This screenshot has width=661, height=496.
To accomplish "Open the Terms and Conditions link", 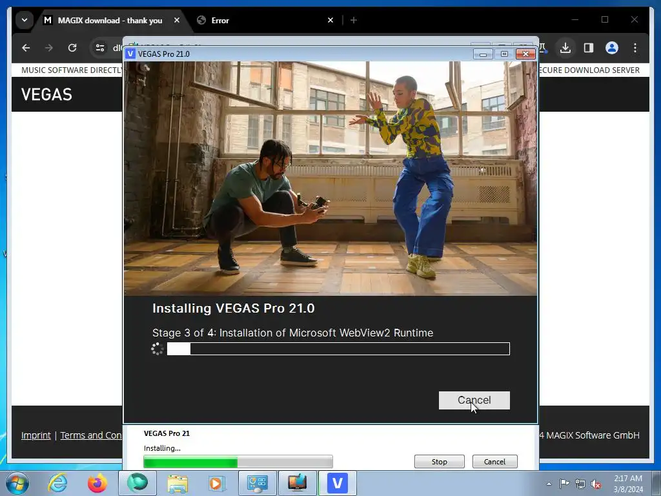I will click(90, 435).
